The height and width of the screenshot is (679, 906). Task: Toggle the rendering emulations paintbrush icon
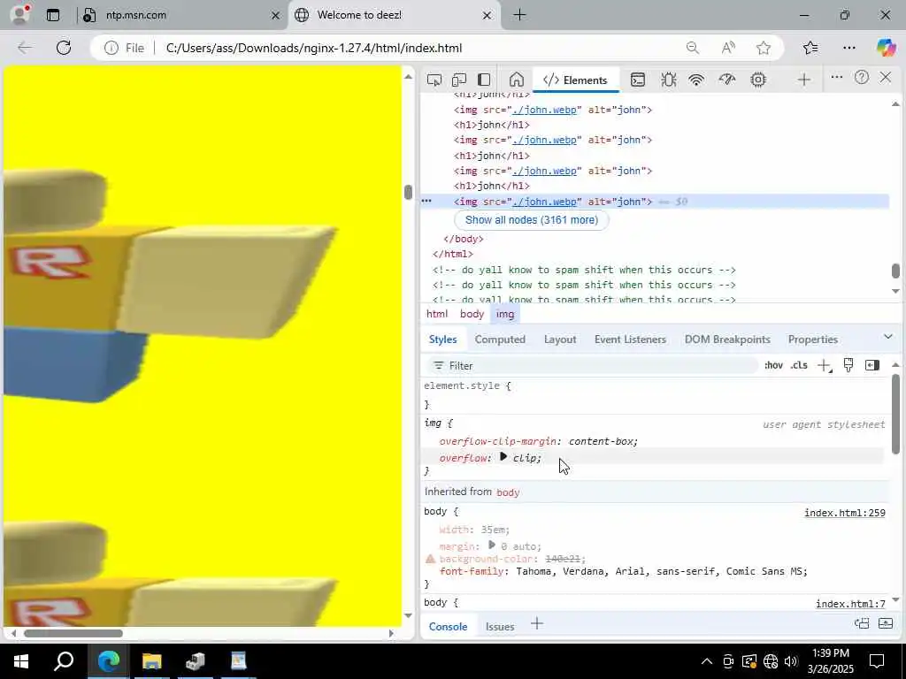pyautogui.click(x=848, y=365)
